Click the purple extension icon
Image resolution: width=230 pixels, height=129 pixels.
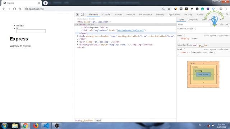click(x=208, y=9)
